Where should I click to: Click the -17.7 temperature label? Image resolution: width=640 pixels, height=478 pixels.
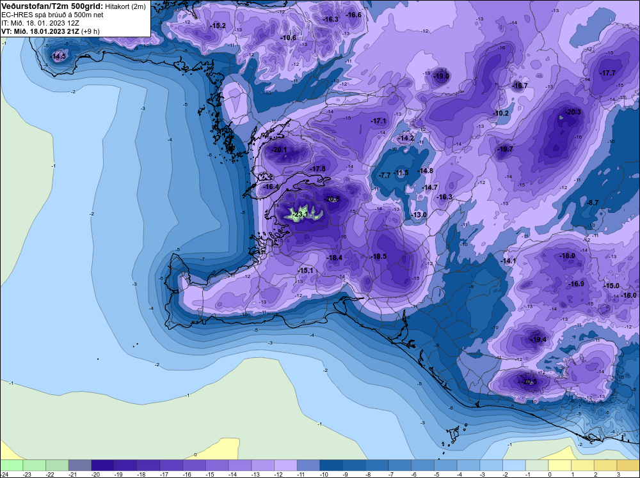pyautogui.click(x=608, y=73)
